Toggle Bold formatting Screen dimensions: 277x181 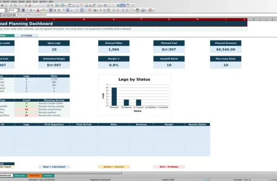[23, 10]
